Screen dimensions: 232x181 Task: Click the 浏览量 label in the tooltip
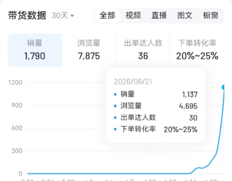pyautogui.click(x=131, y=106)
